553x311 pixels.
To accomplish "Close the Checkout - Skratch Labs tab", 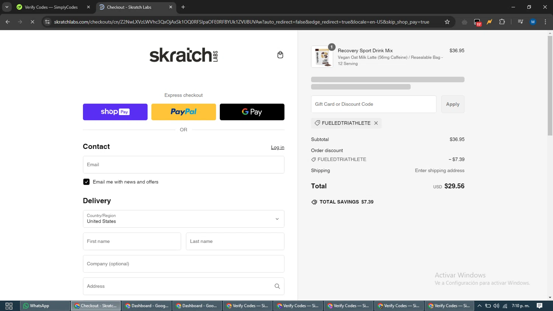I will [x=171, y=7].
